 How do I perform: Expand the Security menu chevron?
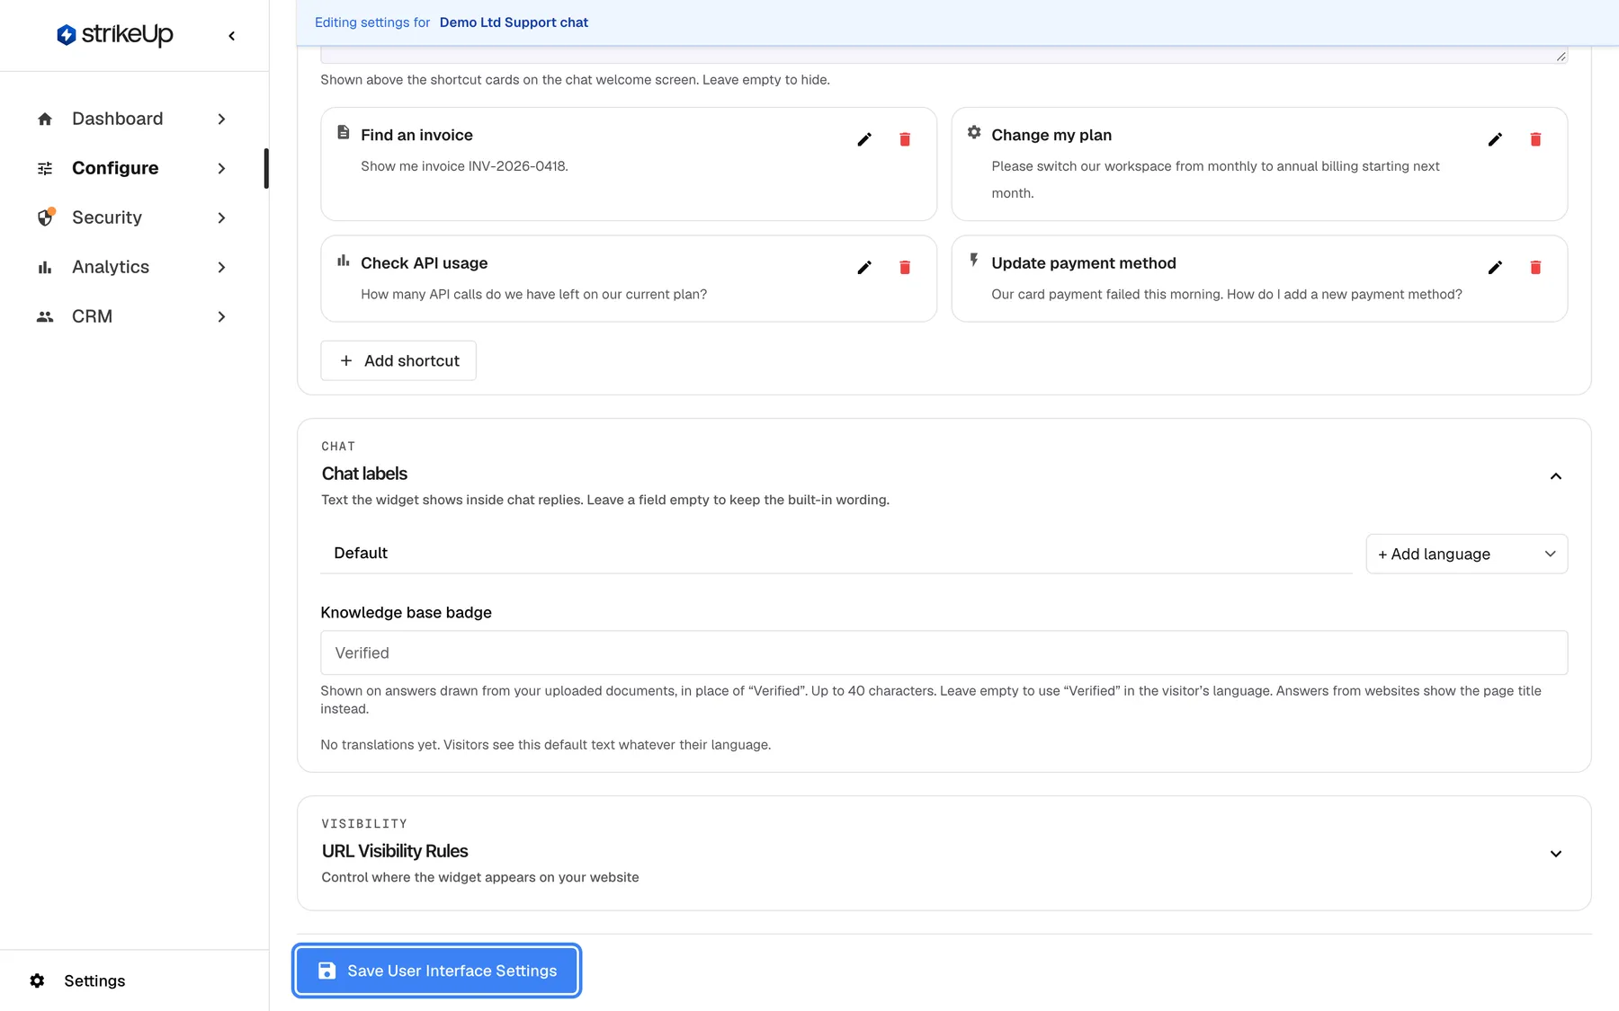(221, 217)
